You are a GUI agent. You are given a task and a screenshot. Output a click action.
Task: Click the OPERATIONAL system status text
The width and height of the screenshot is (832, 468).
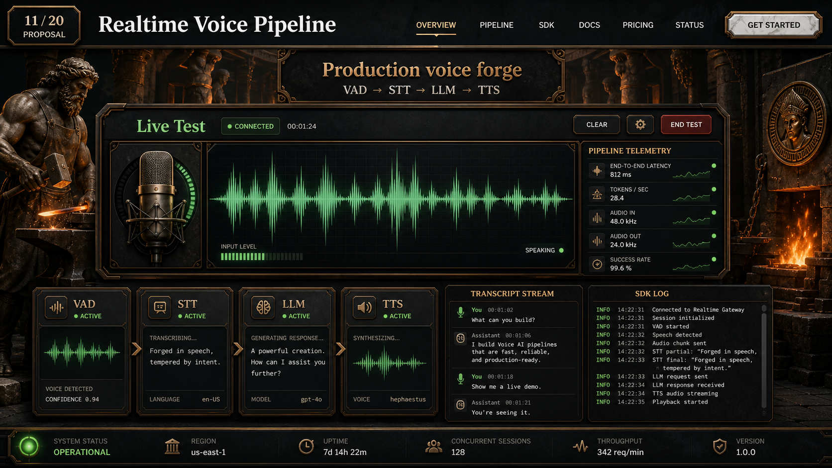(x=82, y=452)
